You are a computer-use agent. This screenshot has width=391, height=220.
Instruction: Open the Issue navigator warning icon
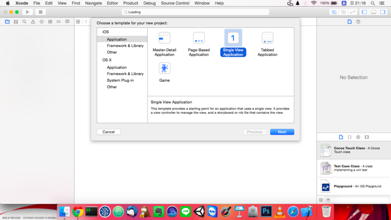(33, 22)
